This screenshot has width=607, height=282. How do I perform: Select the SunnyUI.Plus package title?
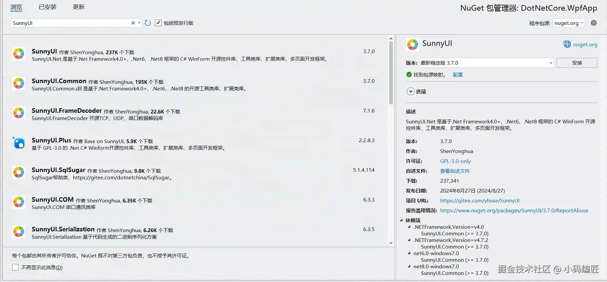pos(51,140)
